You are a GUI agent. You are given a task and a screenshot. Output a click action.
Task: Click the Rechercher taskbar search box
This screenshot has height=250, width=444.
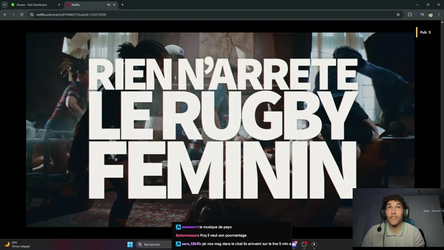coord(153,244)
